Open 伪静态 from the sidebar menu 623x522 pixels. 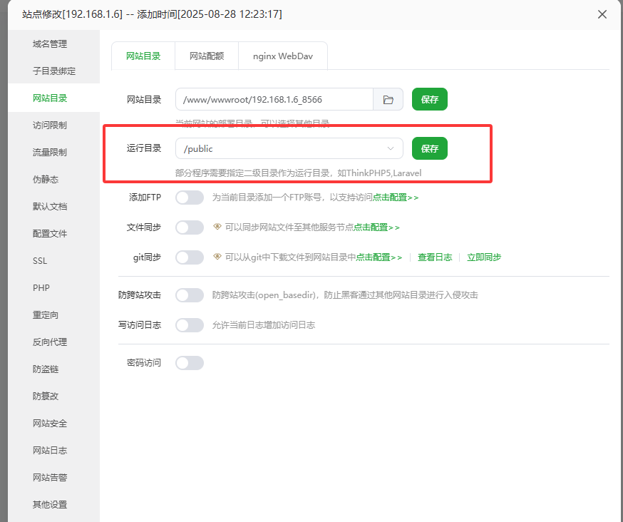click(45, 180)
